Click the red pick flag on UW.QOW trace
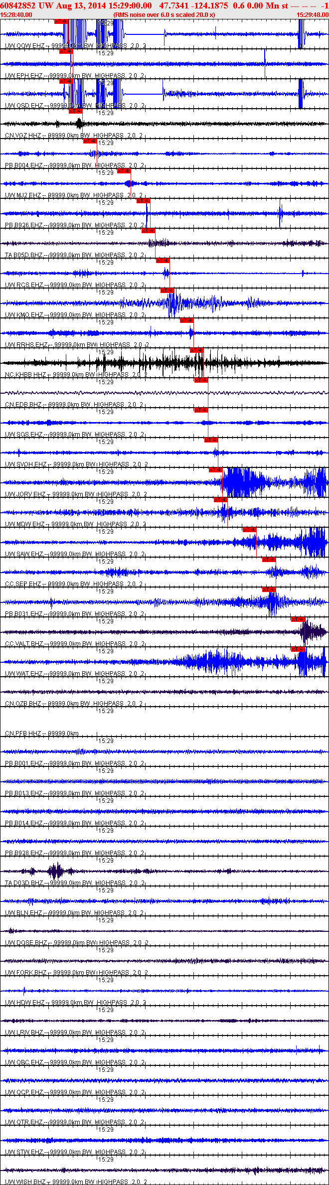The width and height of the screenshot is (329, 1185). pyautogui.click(x=61, y=21)
